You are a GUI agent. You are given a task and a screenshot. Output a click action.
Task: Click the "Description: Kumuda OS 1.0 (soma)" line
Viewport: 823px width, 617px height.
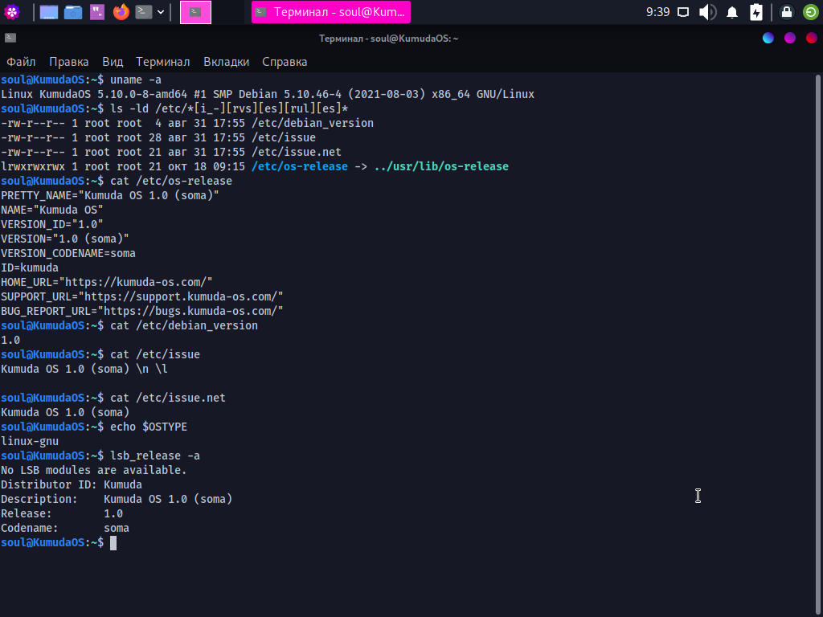[117, 500]
